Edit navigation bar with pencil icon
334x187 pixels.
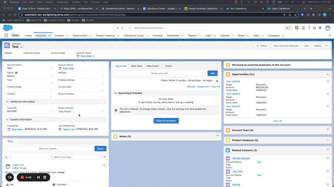[x=330, y=36]
